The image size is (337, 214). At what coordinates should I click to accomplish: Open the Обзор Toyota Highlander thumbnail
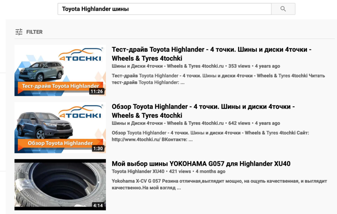coord(60,128)
